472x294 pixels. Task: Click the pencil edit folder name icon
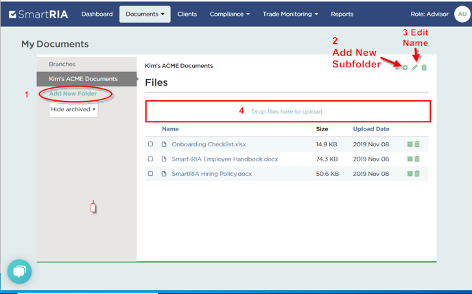(x=414, y=67)
